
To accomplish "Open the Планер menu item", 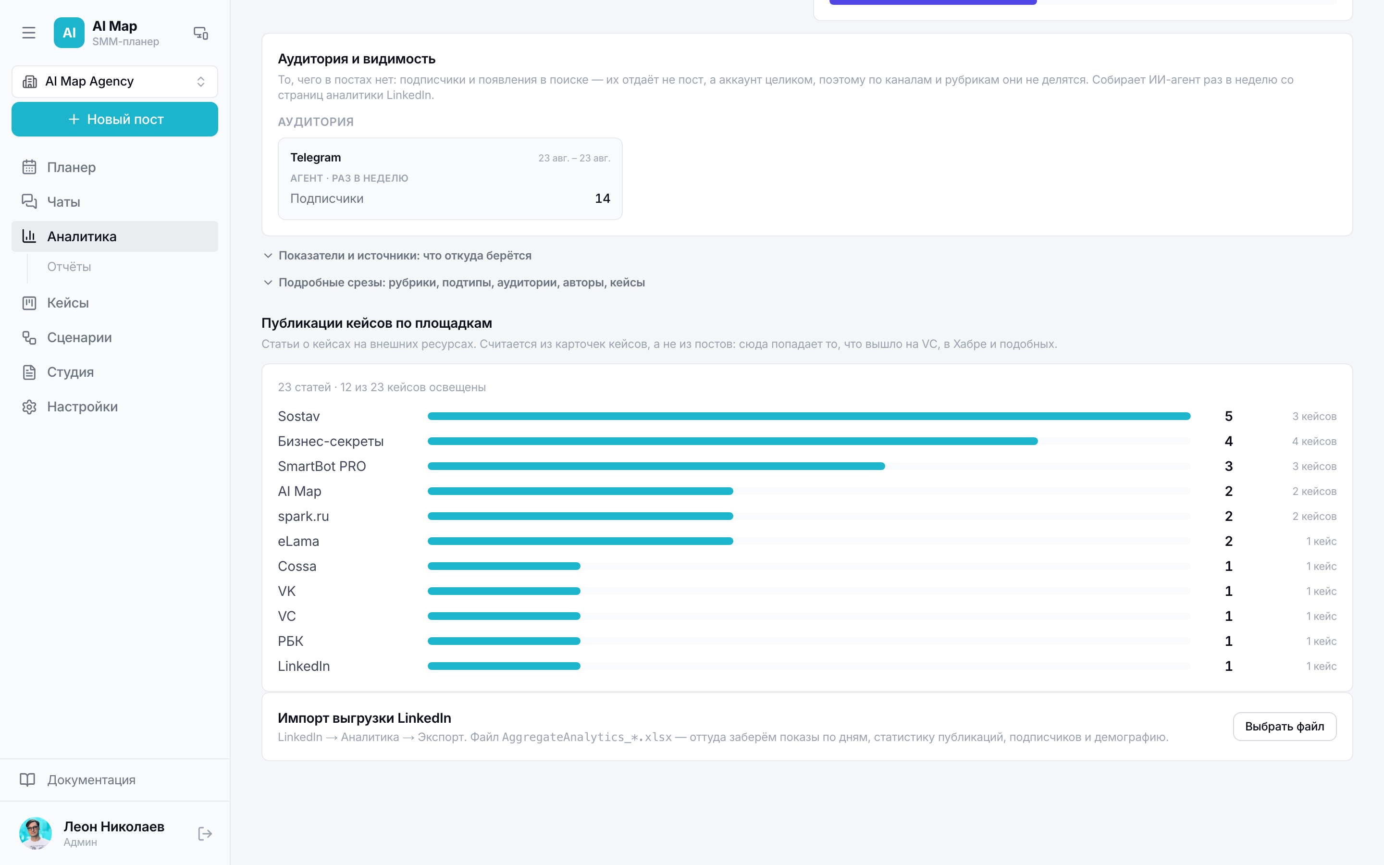I will 114,167.
